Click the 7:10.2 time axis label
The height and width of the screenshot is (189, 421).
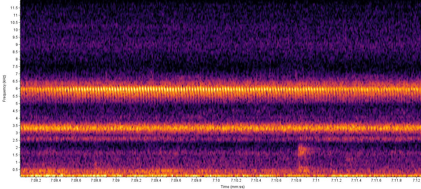tap(236, 180)
